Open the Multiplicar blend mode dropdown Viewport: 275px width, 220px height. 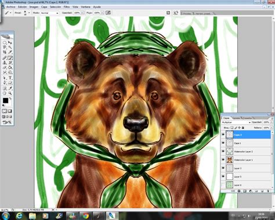[x=236, y=122]
